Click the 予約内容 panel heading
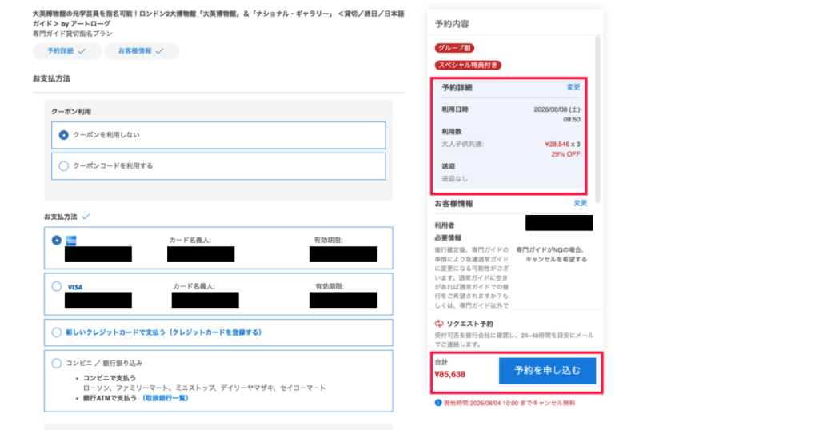The height and width of the screenshot is (430, 819). (x=452, y=24)
